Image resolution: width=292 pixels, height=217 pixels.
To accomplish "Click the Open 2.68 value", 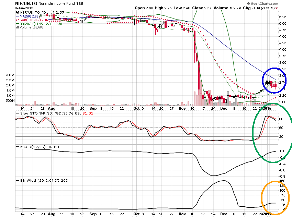I will [x=144, y=8].
